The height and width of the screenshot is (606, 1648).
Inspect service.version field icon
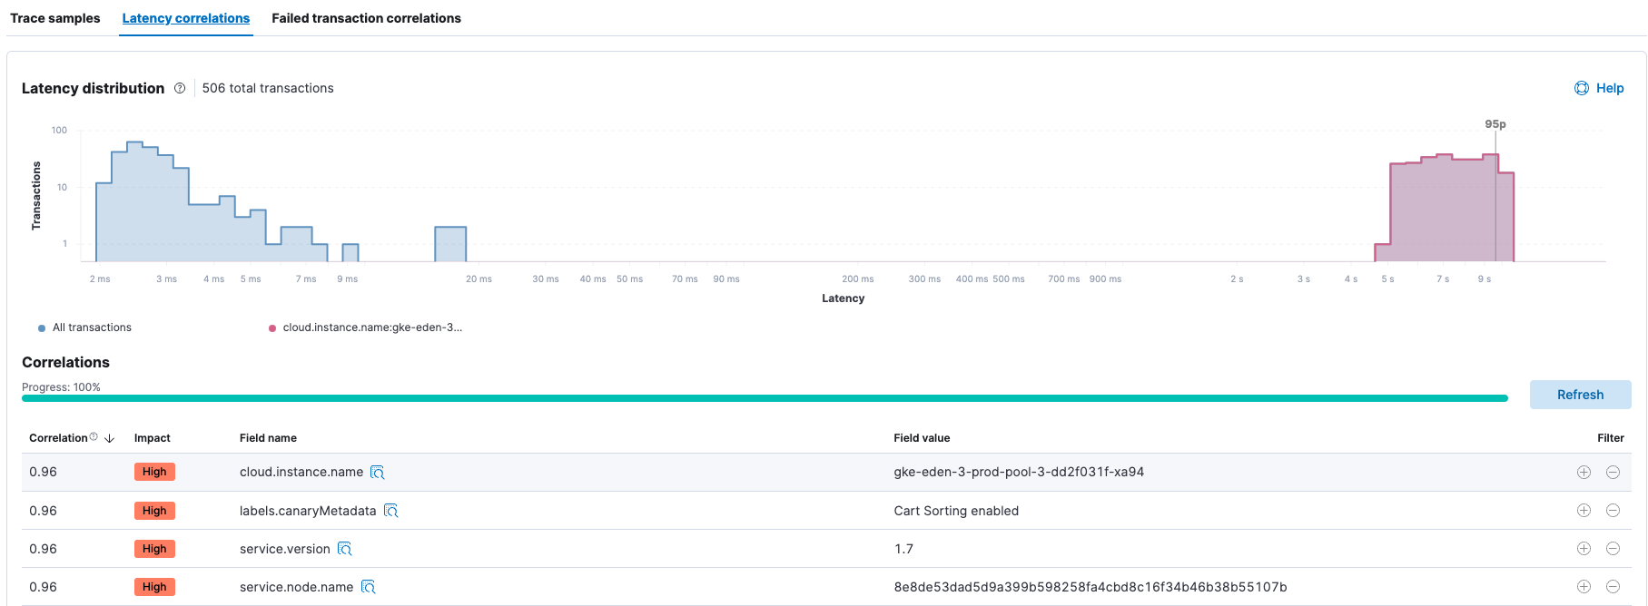tap(345, 549)
